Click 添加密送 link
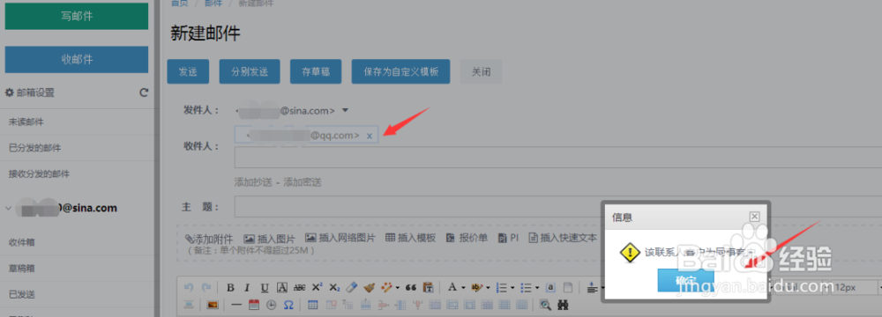 coord(302,182)
